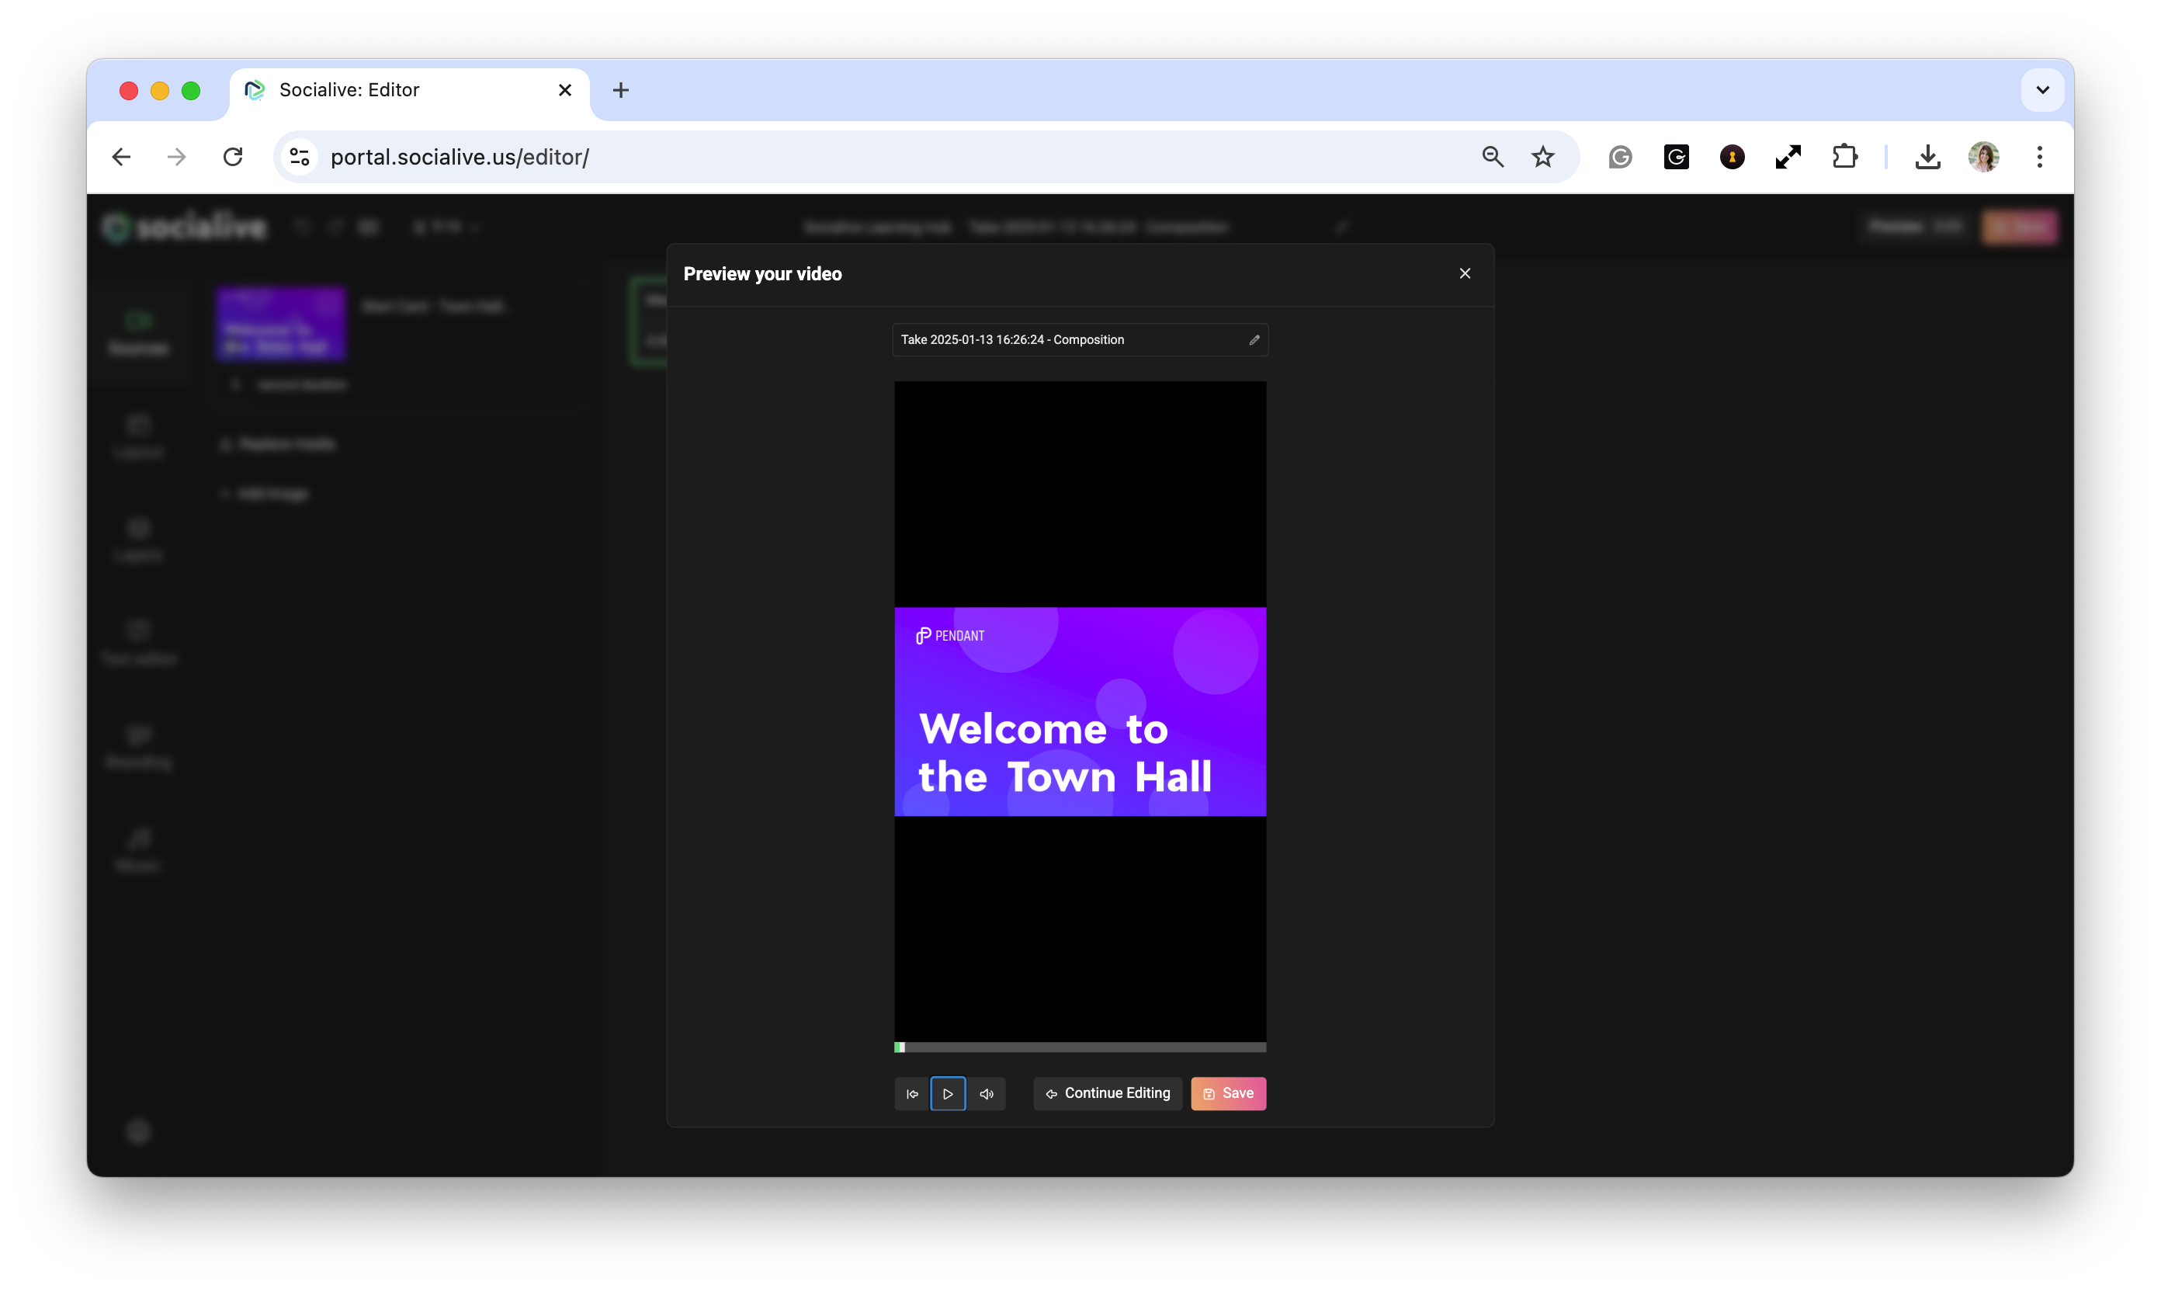The width and height of the screenshot is (2161, 1292).
Task: Click the play button in preview
Action: (x=948, y=1093)
